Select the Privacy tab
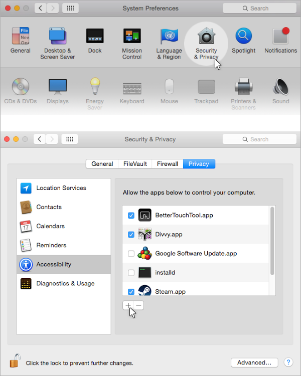 [199, 164]
